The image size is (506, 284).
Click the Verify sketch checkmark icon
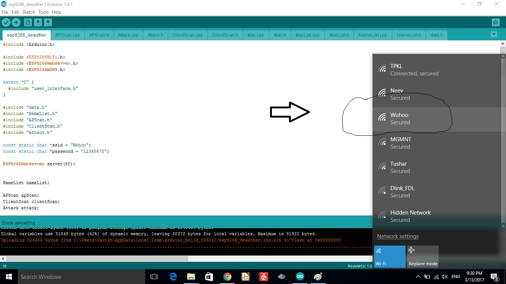click(6, 23)
